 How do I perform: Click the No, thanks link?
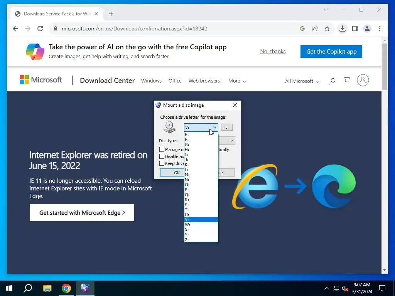(x=273, y=51)
